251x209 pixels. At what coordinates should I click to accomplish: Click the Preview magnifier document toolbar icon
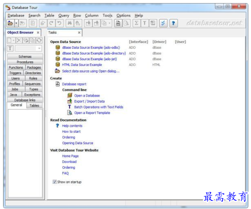126,23
